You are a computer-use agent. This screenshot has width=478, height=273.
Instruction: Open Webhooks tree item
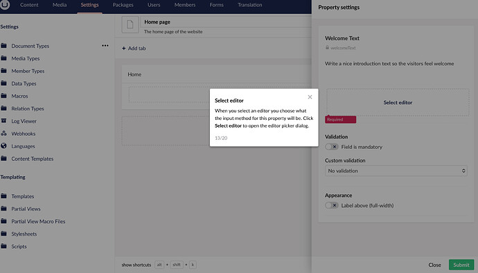24,134
